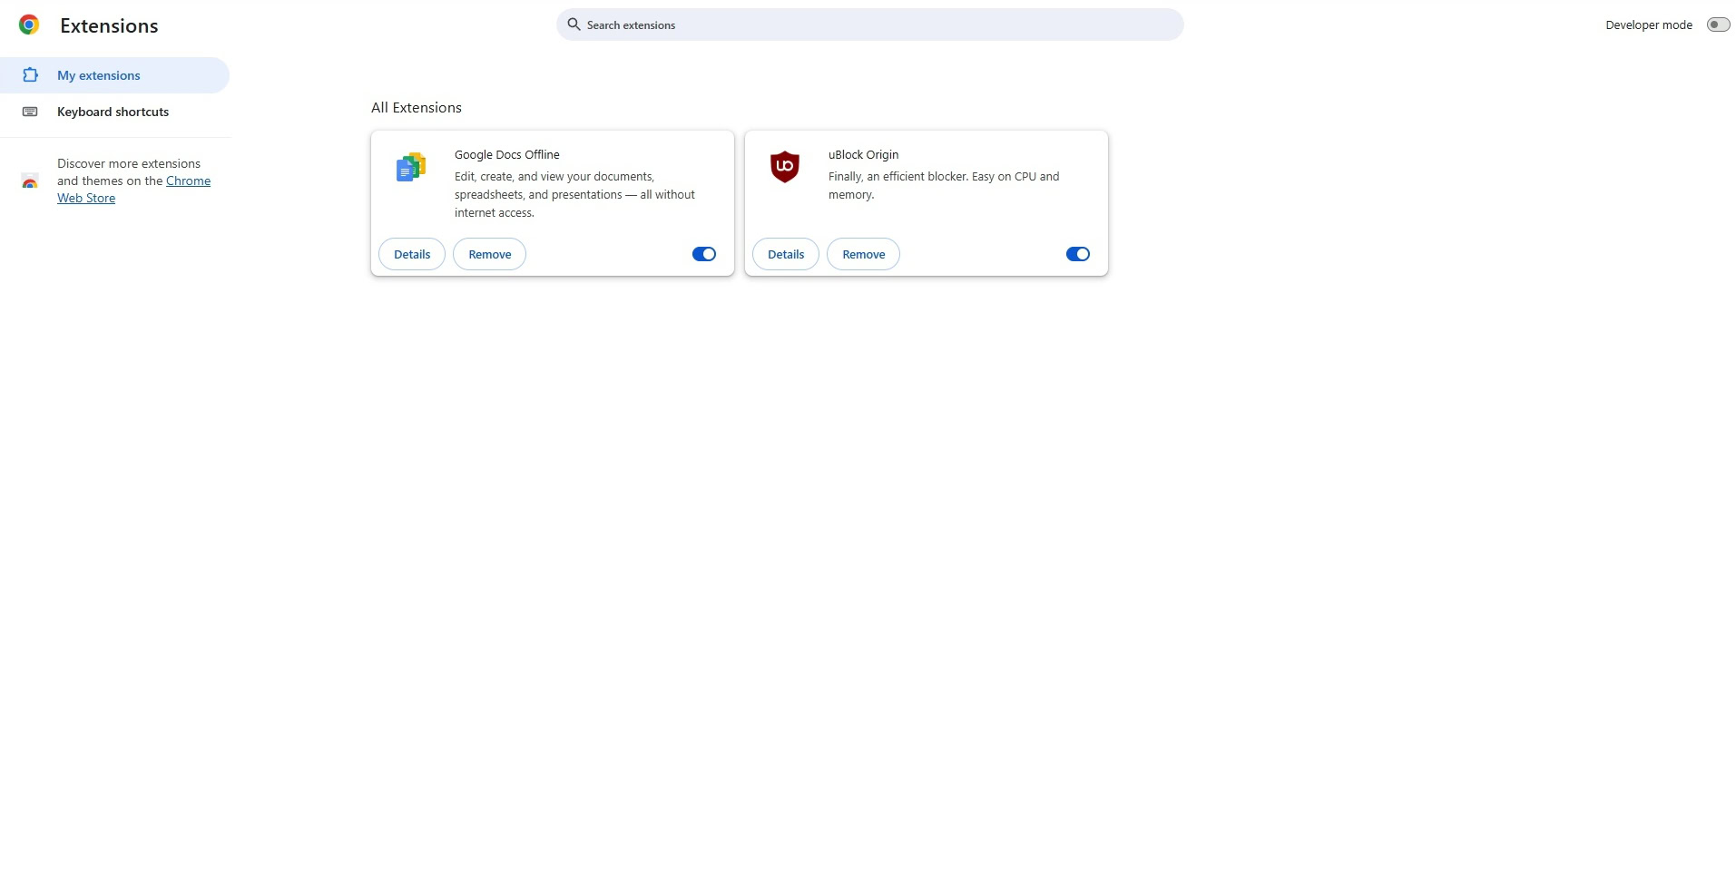The image size is (1736, 869).
Task: View Details for uBlock Origin
Action: tap(786, 254)
